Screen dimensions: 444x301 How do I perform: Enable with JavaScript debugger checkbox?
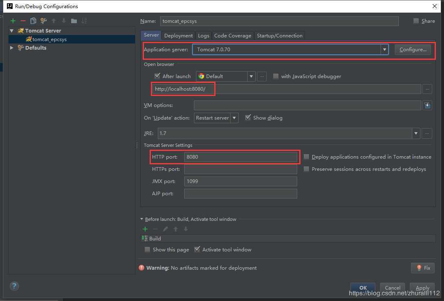(276, 76)
